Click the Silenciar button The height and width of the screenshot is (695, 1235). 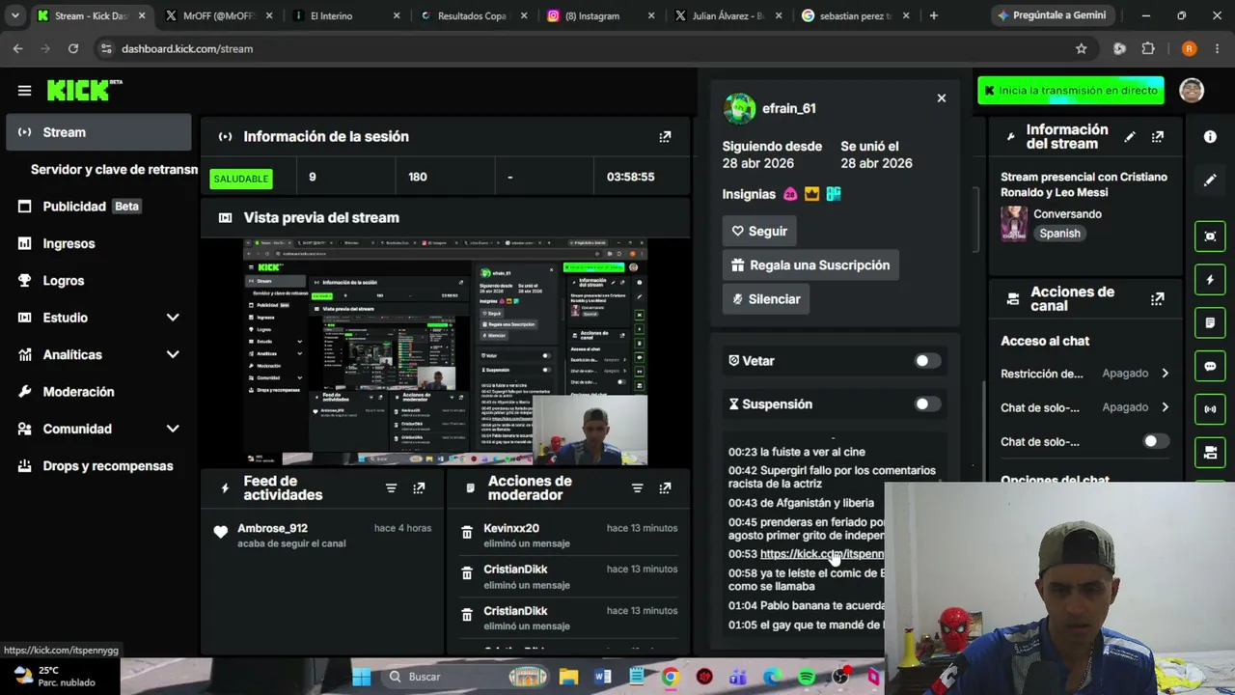[766, 299]
